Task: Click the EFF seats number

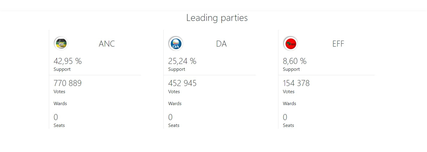Action: 285,117
